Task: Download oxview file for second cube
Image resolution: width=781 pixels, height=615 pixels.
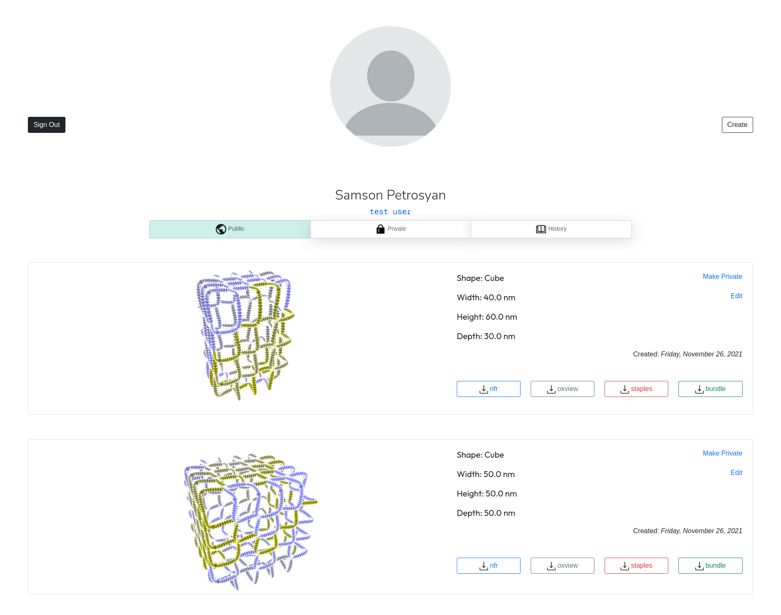Action: (x=562, y=566)
